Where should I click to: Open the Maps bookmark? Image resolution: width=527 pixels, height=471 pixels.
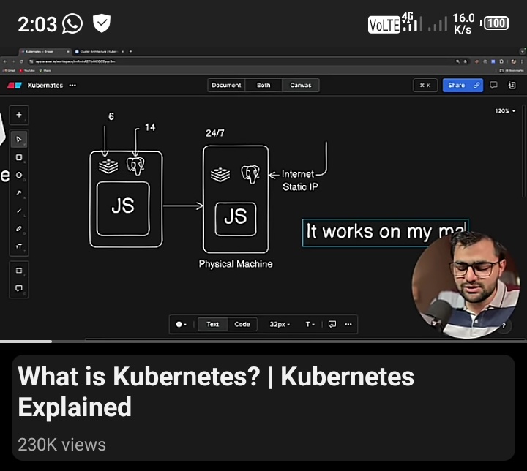click(x=45, y=70)
